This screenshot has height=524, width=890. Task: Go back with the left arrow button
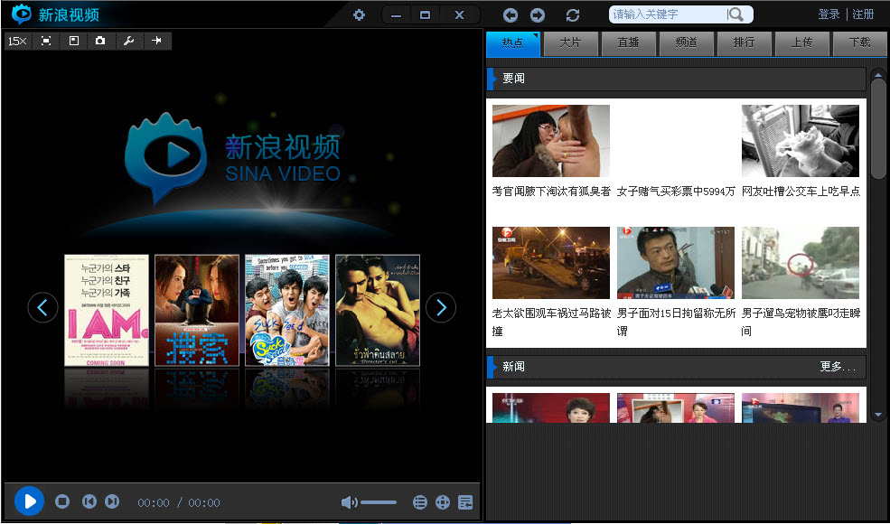pyautogui.click(x=511, y=15)
